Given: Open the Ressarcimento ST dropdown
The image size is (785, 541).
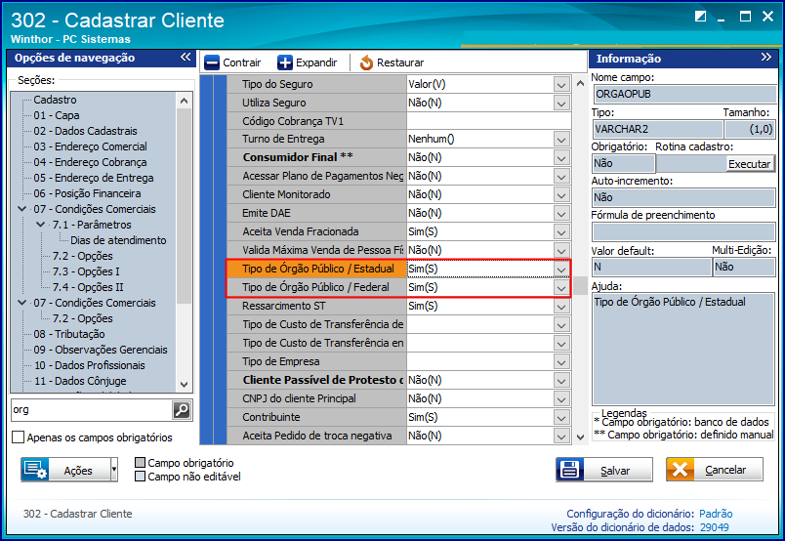Looking at the screenshot, I should click(561, 307).
